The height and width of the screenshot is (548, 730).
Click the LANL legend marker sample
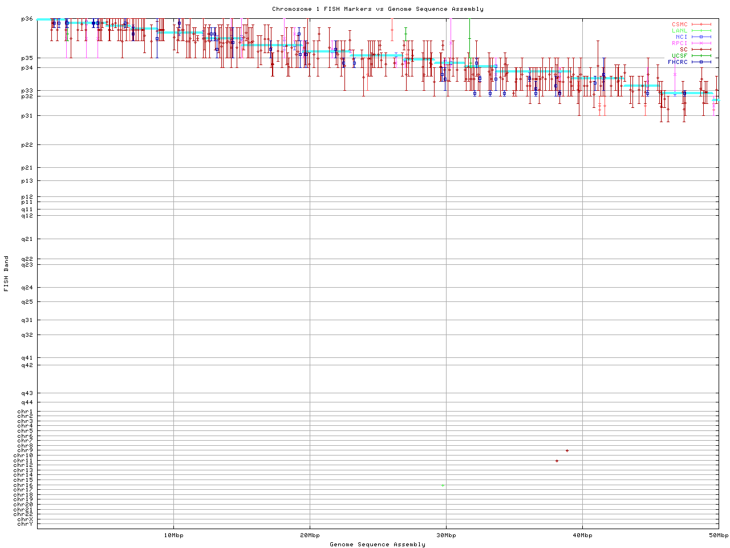pos(701,31)
